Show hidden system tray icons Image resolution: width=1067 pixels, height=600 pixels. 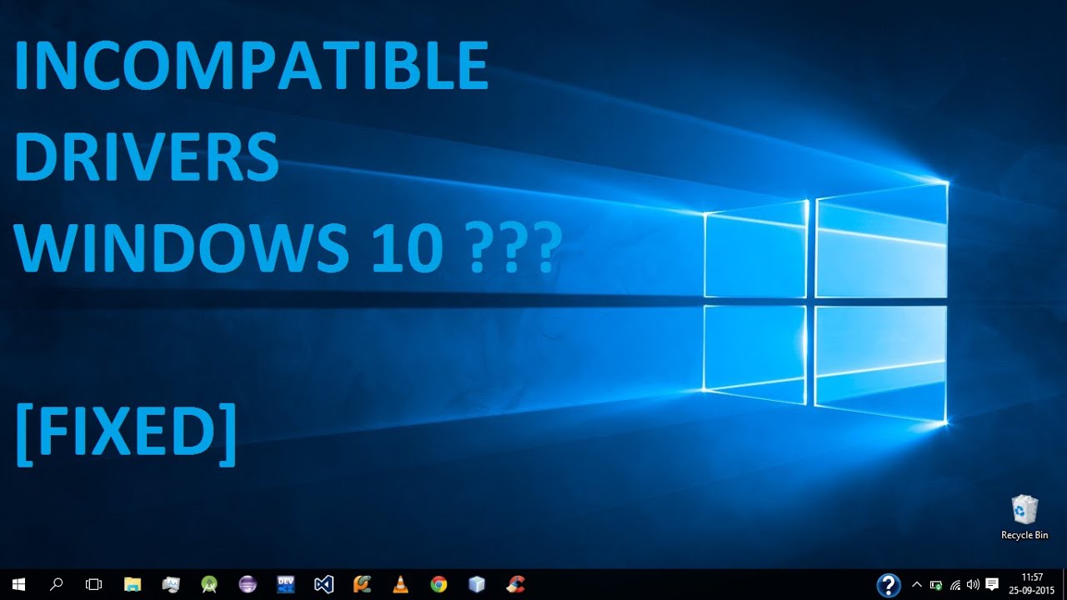coord(917,584)
